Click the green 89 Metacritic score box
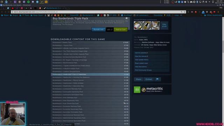This screenshot has height=126, width=224. click(137, 90)
